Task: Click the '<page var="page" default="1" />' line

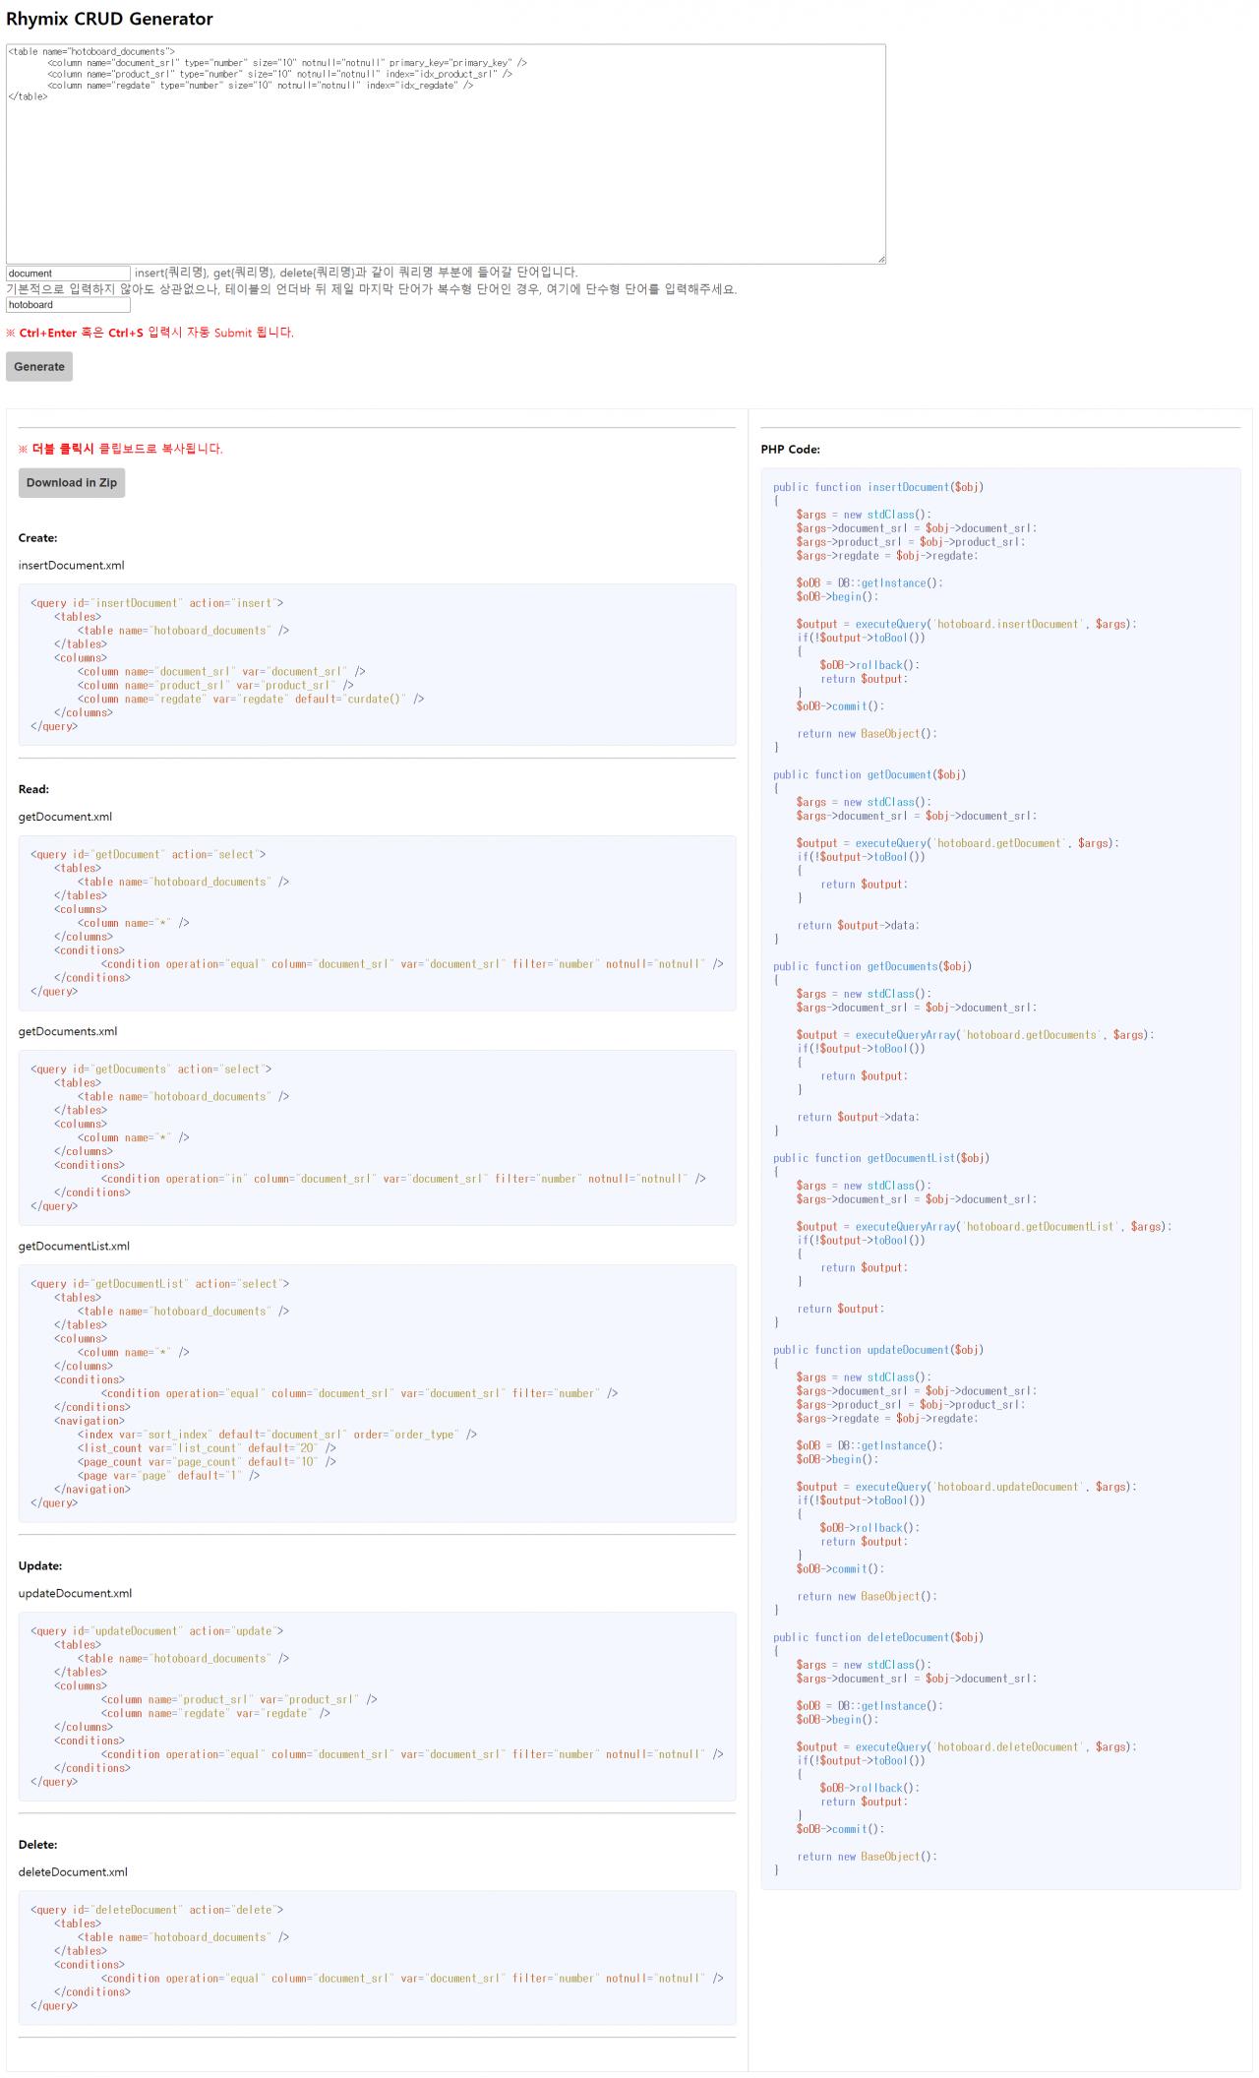Action: 169,1475
